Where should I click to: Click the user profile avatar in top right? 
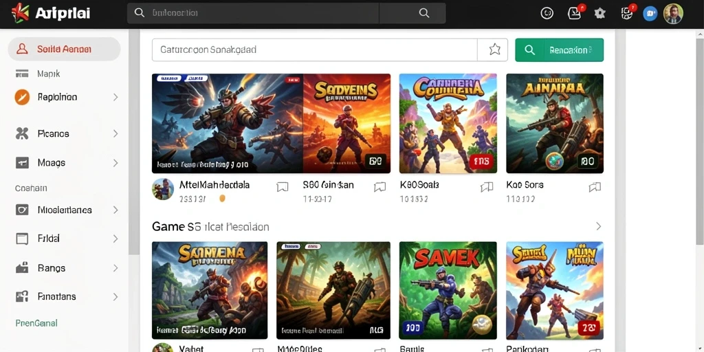[673, 14]
